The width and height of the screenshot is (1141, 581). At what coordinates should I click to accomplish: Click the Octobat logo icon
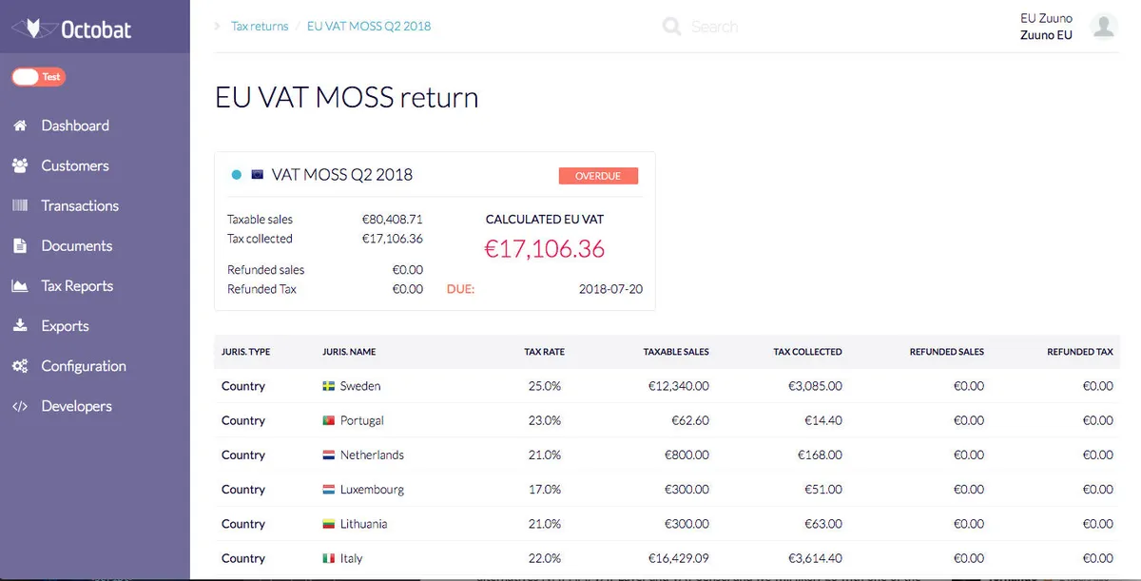tap(32, 29)
